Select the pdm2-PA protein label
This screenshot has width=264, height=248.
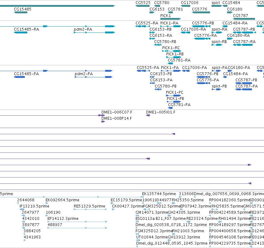[x=84, y=74]
